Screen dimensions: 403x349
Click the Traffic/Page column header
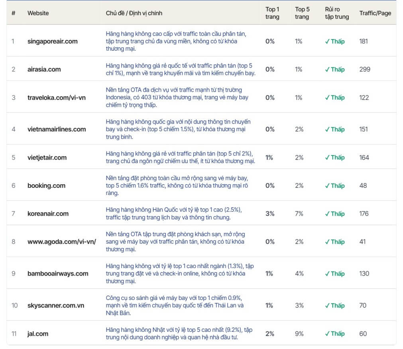coord(375,13)
